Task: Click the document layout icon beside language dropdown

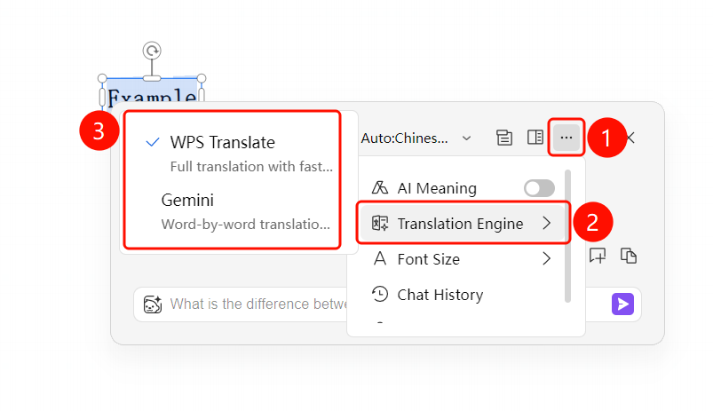Action: tap(503, 138)
